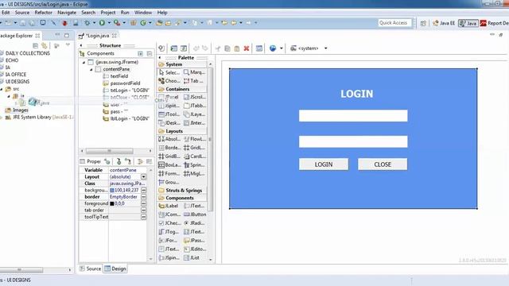Select the Login.java editor tab
509x286 pixels.
(98, 36)
